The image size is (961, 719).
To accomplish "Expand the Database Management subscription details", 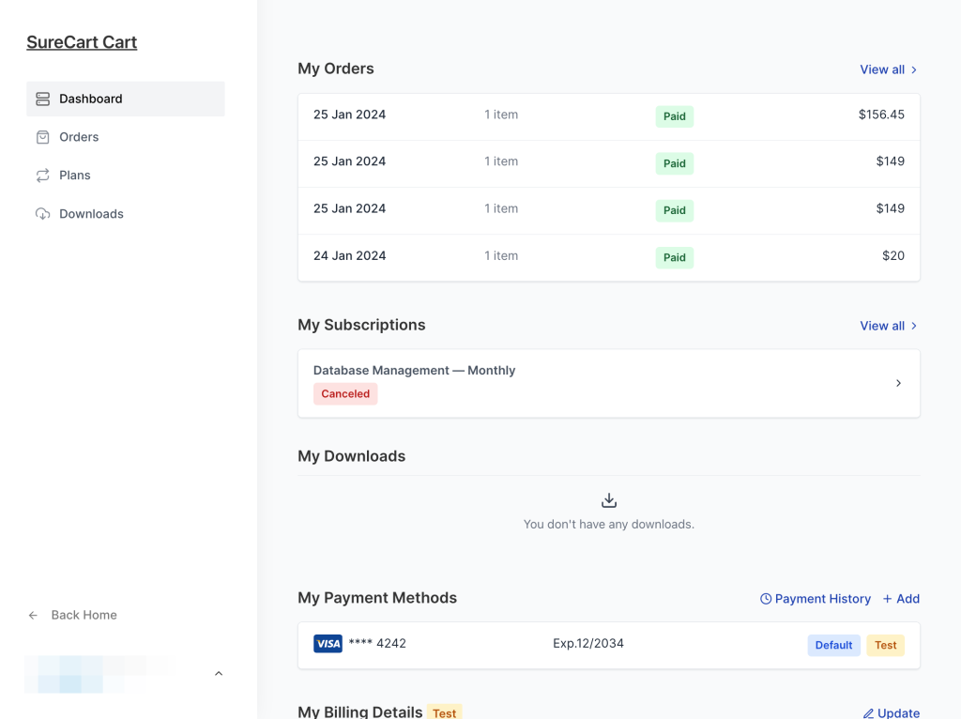I will (x=898, y=383).
